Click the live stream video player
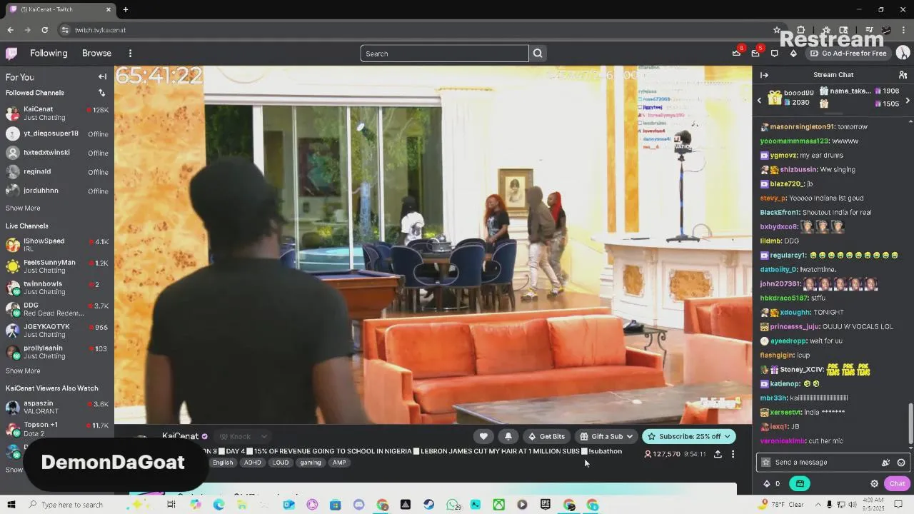Image resolution: width=914 pixels, height=514 pixels. click(x=433, y=245)
